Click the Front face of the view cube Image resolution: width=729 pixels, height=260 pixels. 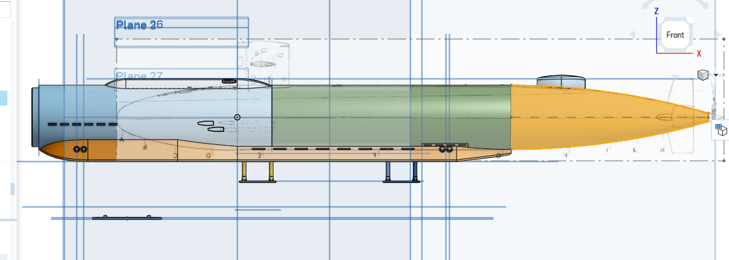click(675, 35)
